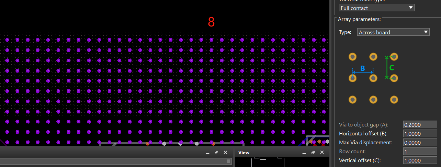This screenshot has width=441, height=167.
Task: Focus the Vertical offset (C) input
Action: 420,160
